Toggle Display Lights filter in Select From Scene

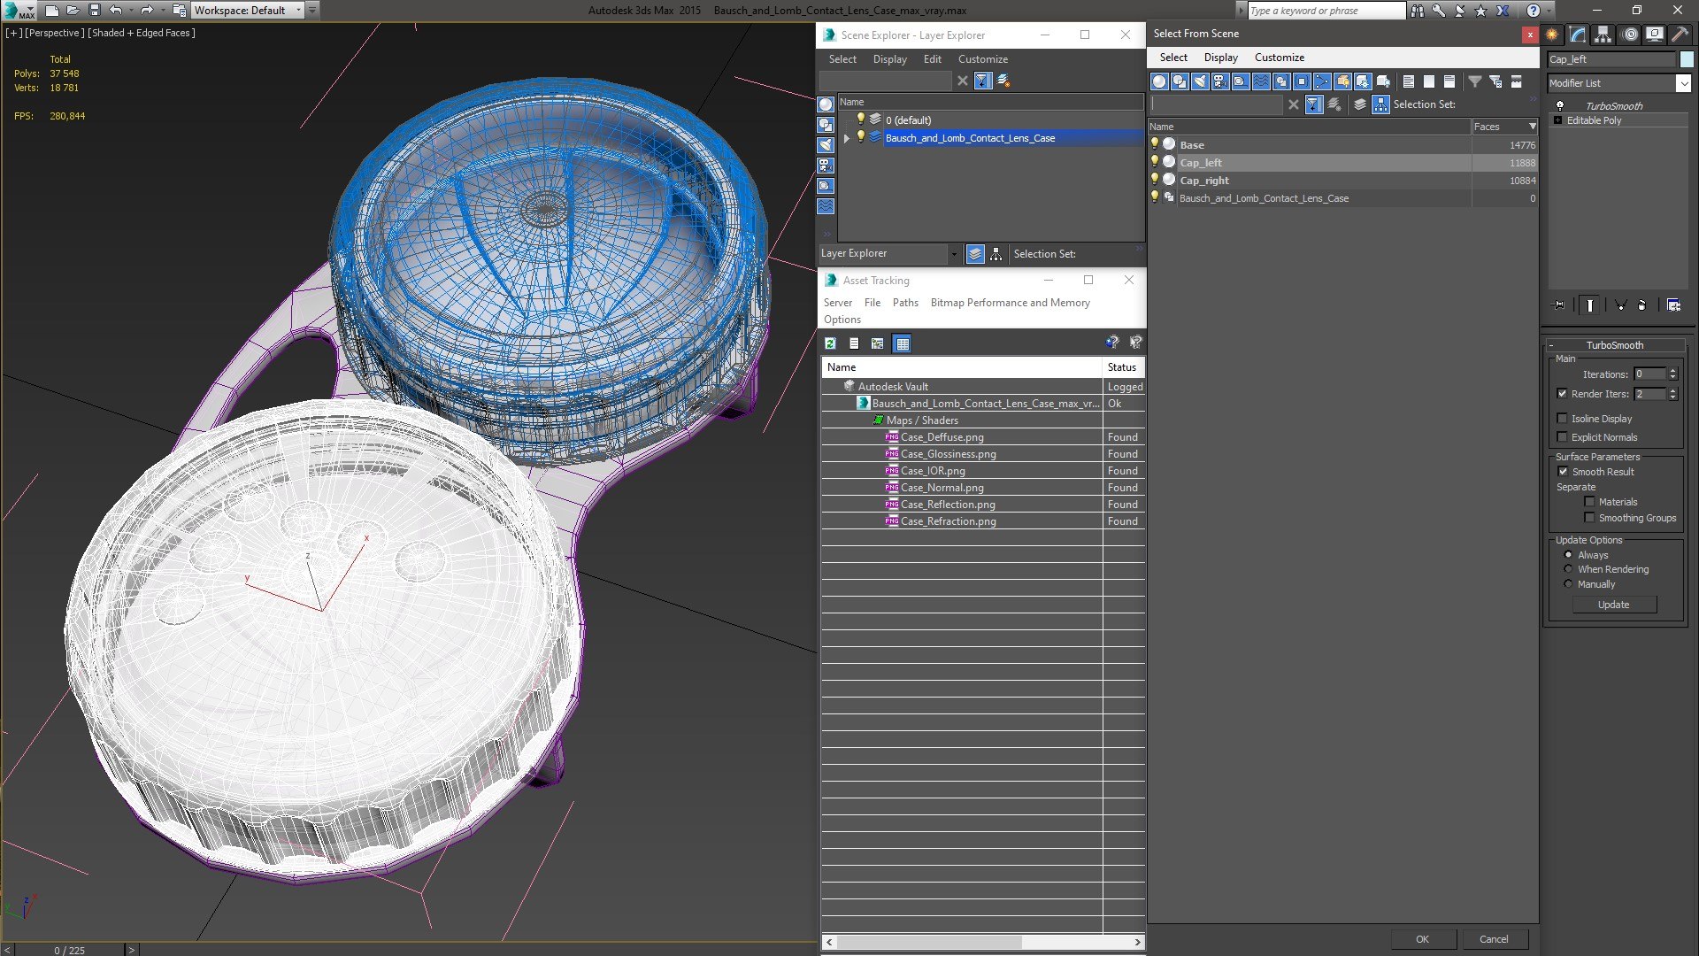(1200, 81)
